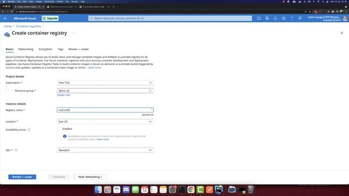Viewport: 349px width, 196px height.
Task: Switch to the Basics tab
Action: pos(10,49)
